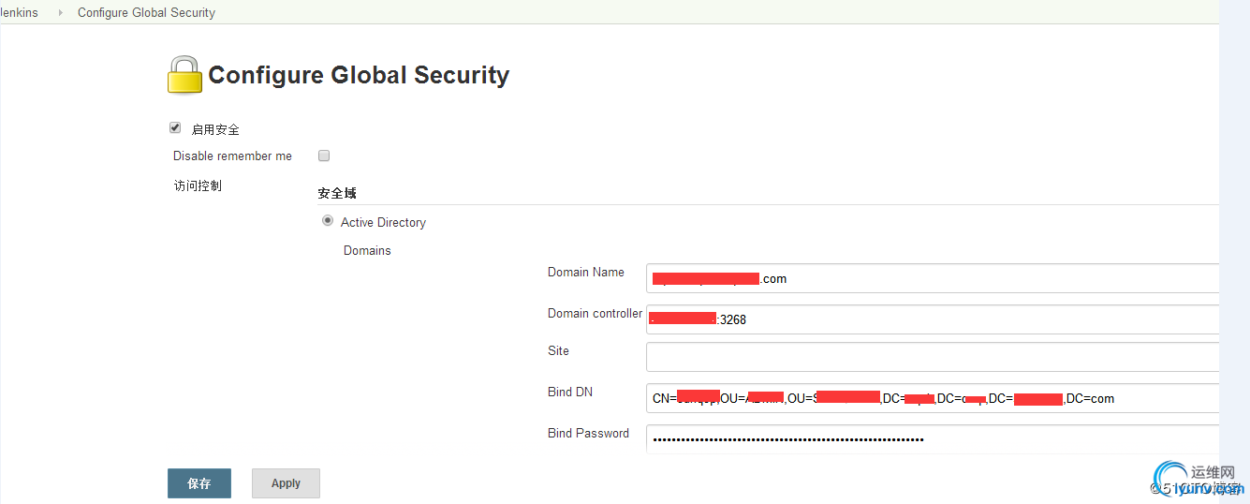
Task: Click the Configure Global Security page heading
Action: pos(359,75)
